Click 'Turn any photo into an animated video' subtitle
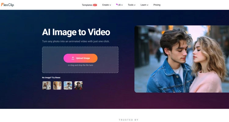Image resolution: width=229 pixels, height=122 pixels. click(x=76, y=41)
